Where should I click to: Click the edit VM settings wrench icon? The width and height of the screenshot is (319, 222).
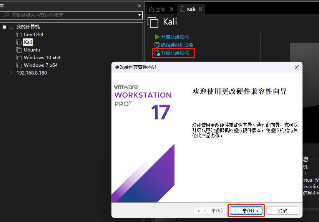point(157,45)
